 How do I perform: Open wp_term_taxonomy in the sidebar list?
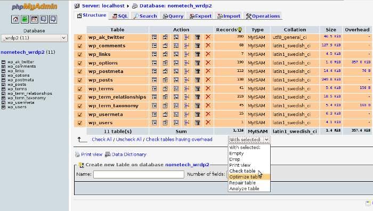[27, 98]
